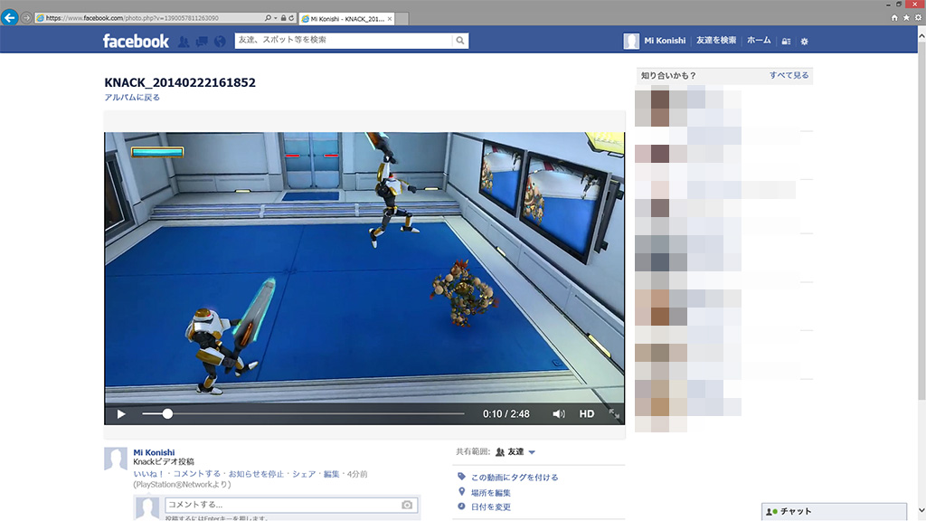Open Facebook messages icon
Image resolution: width=926 pixels, height=521 pixels.
click(x=202, y=42)
